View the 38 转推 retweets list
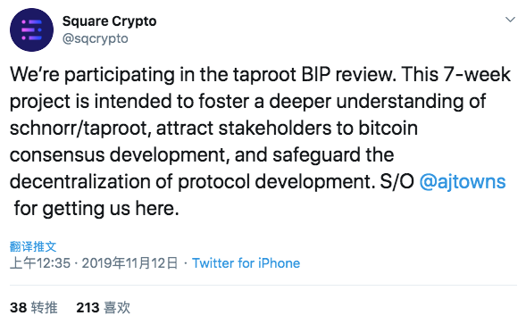The width and height of the screenshot is (526, 324). tap(34, 308)
